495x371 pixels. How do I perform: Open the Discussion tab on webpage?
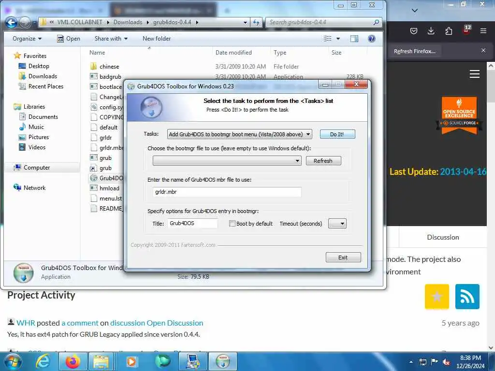point(443,237)
